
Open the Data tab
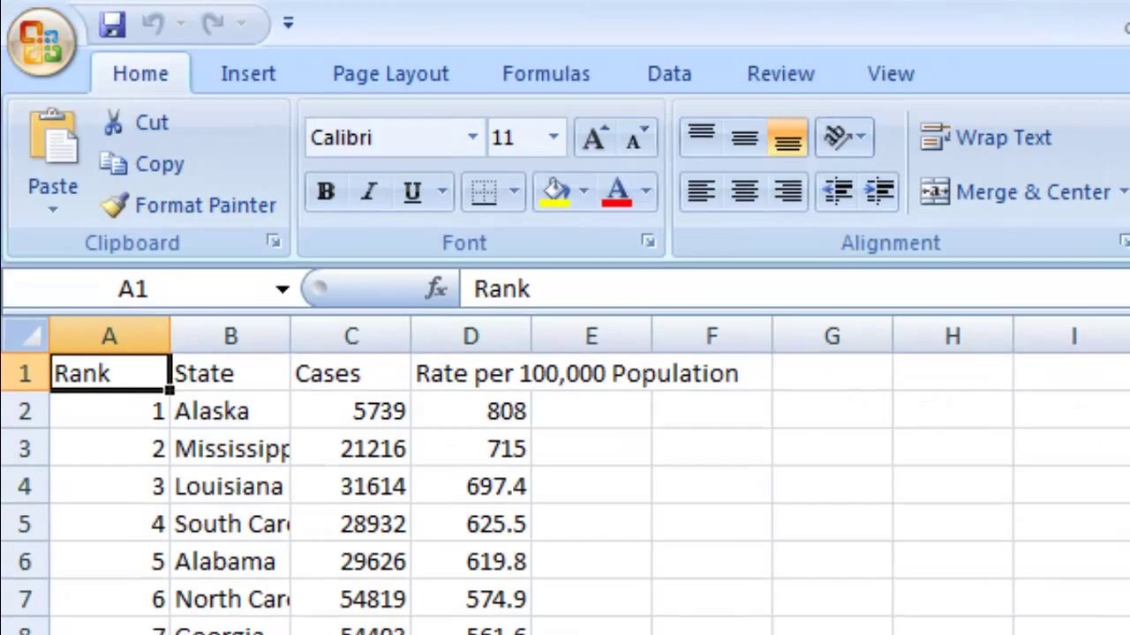(x=669, y=74)
